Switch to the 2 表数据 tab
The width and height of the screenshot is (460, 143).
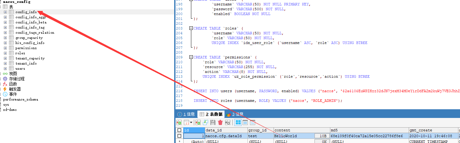click(x=211, y=114)
